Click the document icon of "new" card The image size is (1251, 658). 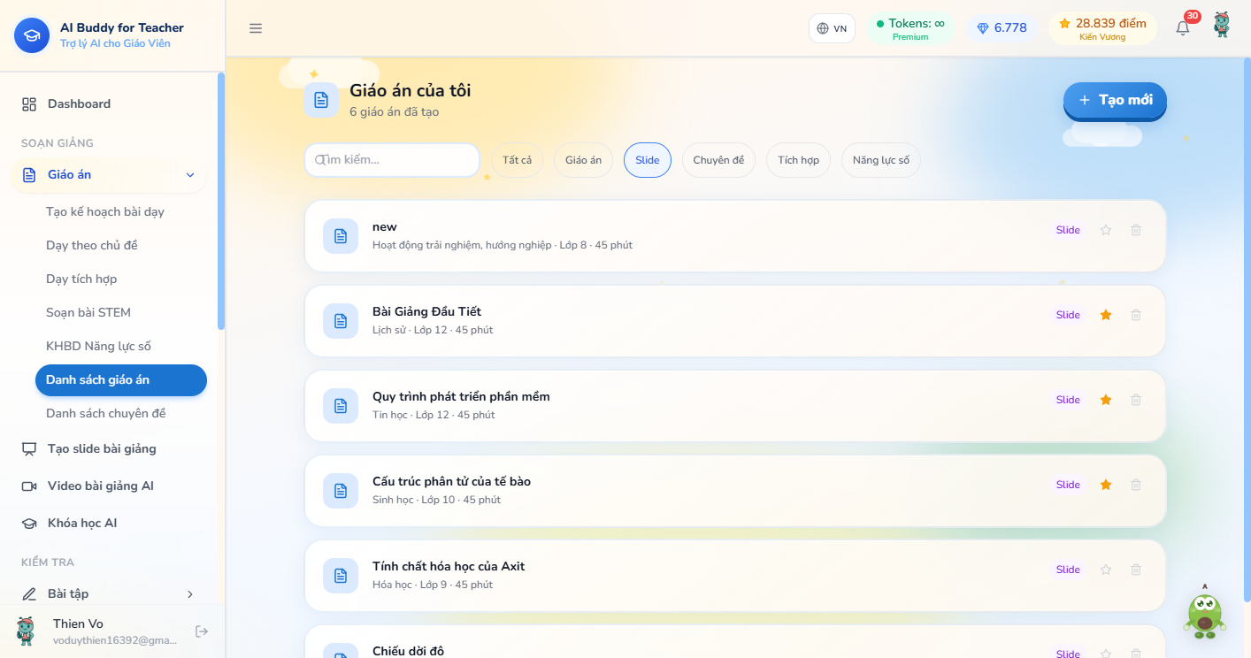tap(341, 236)
